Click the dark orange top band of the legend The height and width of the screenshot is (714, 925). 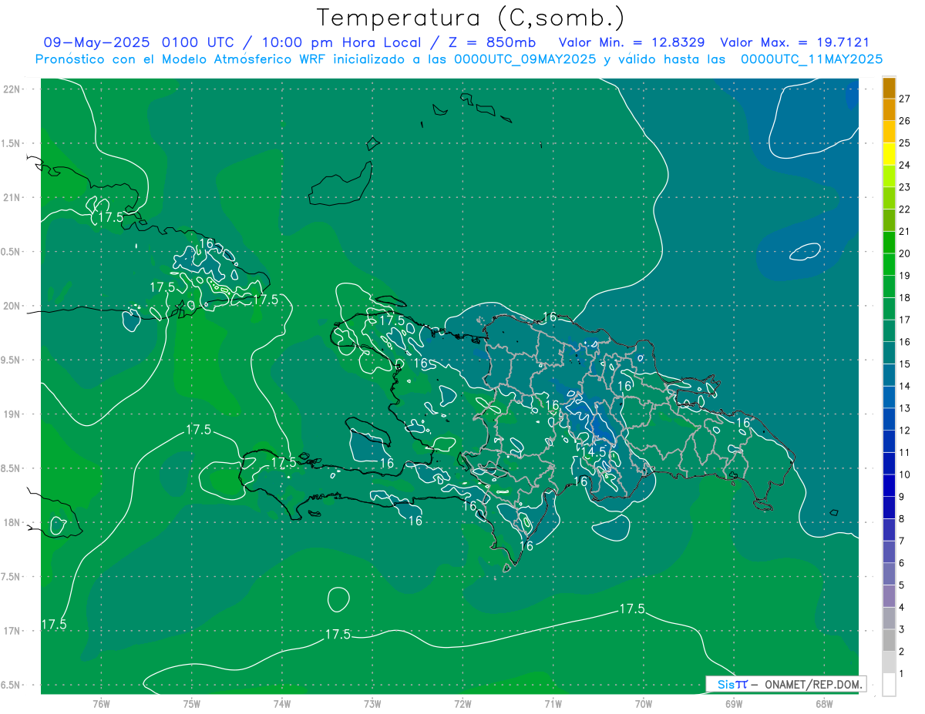[889, 88]
